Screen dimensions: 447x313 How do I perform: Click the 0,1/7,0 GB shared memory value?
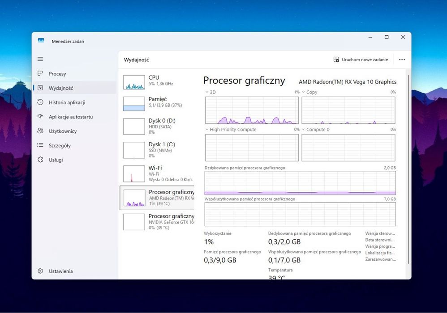pos(284,260)
